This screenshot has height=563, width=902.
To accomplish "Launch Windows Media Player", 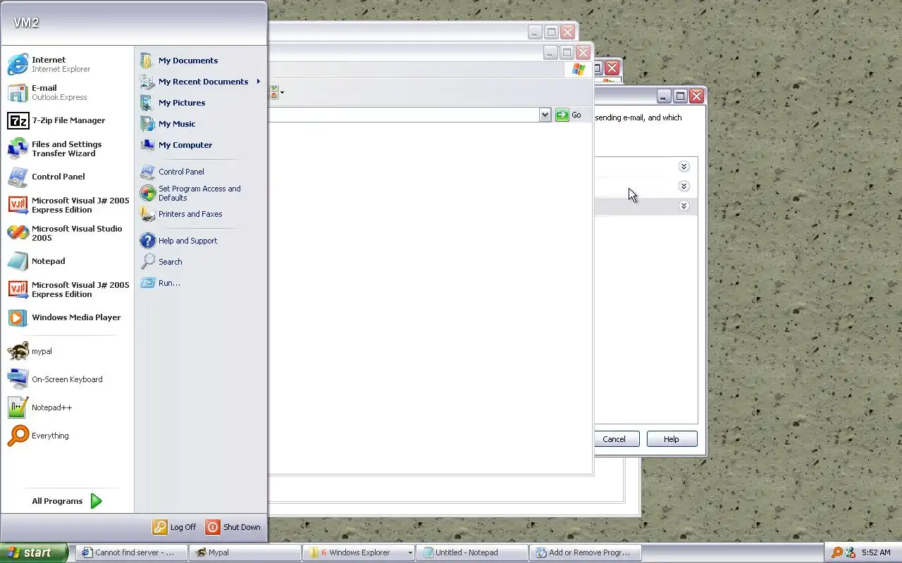I will (x=68, y=317).
